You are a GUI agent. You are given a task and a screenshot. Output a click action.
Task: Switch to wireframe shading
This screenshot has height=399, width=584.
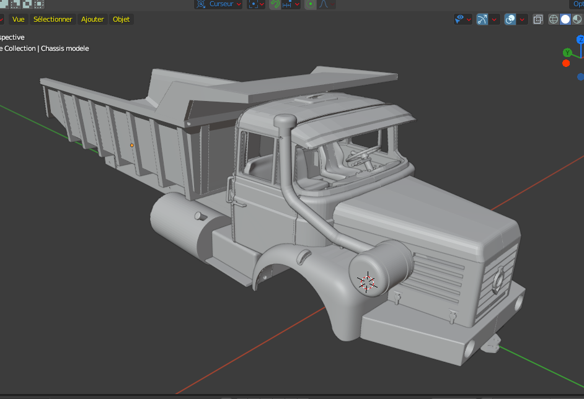coord(554,19)
